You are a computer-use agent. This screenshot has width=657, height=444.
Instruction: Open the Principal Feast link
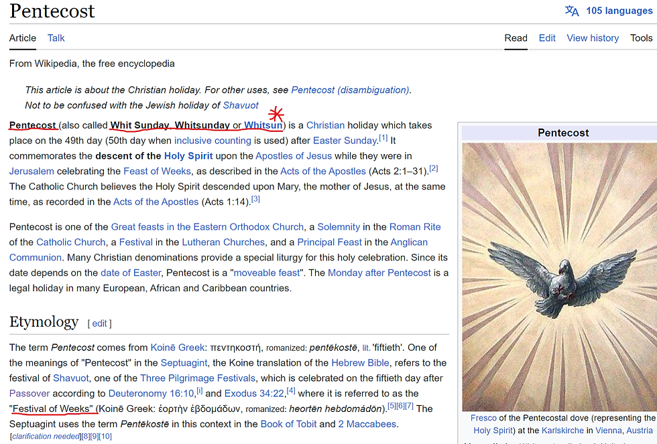(x=329, y=242)
